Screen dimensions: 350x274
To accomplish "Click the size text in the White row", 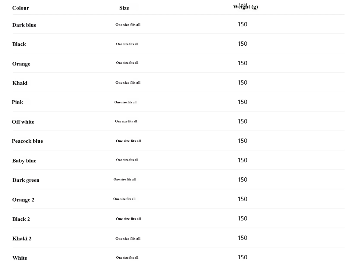I will click(127, 258).
